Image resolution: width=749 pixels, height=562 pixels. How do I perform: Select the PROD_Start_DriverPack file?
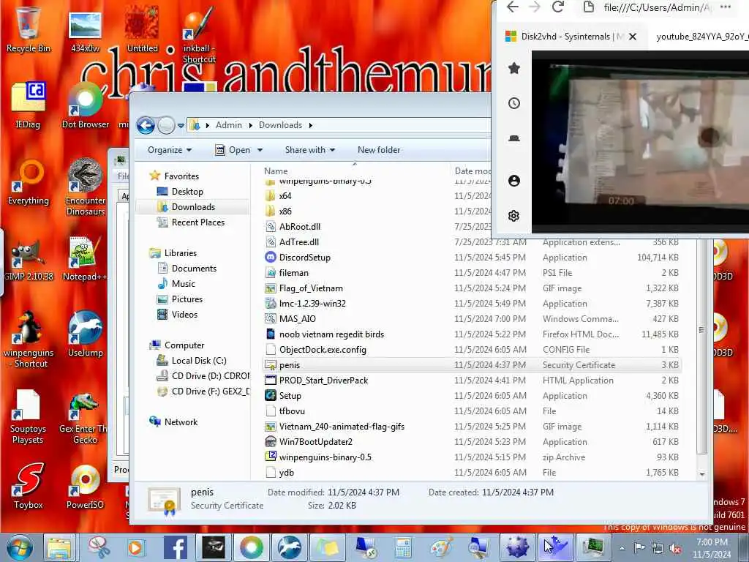click(x=323, y=381)
